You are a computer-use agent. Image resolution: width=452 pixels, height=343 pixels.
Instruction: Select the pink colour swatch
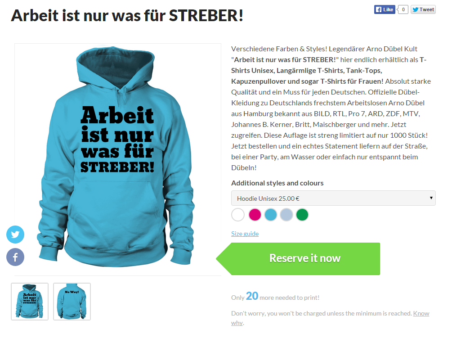(x=255, y=215)
